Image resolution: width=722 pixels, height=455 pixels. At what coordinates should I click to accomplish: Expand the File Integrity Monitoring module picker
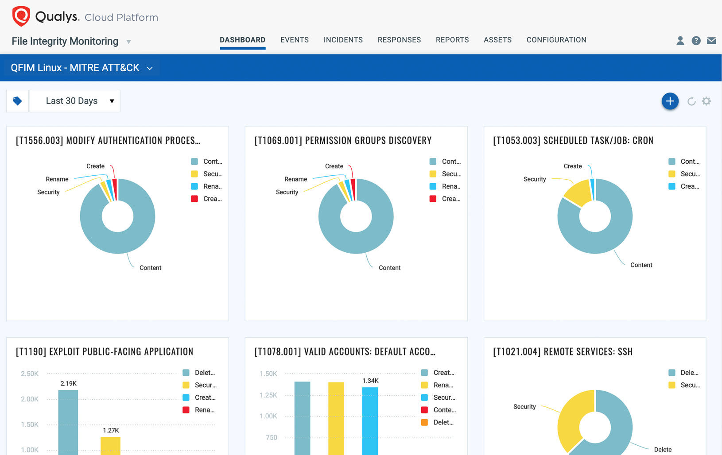(128, 42)
